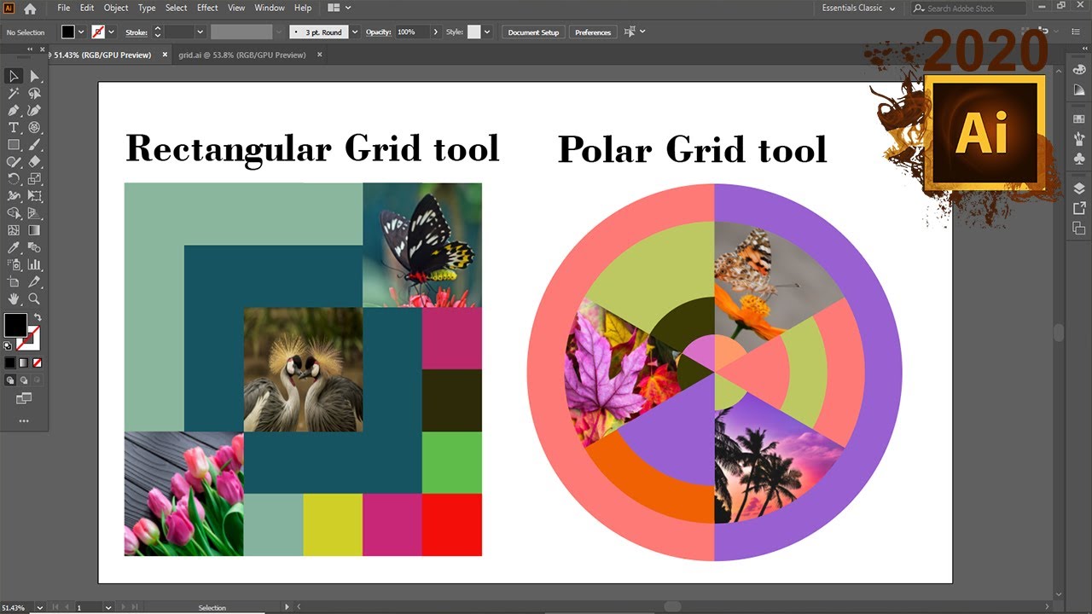Select the Direct Selection tool
This screenshot has width=1092, height=614.
pyautogui.click(x=34, y=77)
